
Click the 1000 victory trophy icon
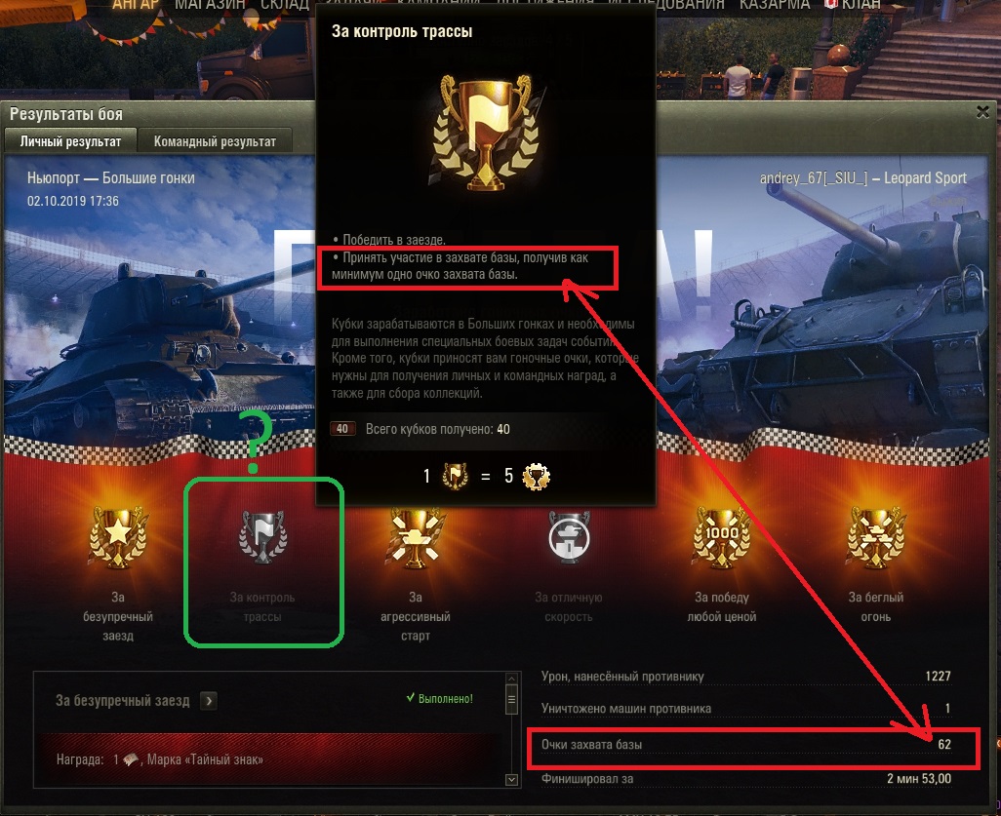(722, 537)
